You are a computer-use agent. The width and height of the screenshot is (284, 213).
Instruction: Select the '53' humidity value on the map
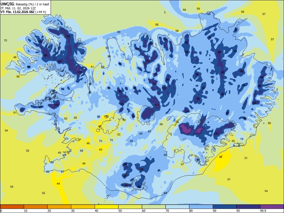(x=119, y=134)
